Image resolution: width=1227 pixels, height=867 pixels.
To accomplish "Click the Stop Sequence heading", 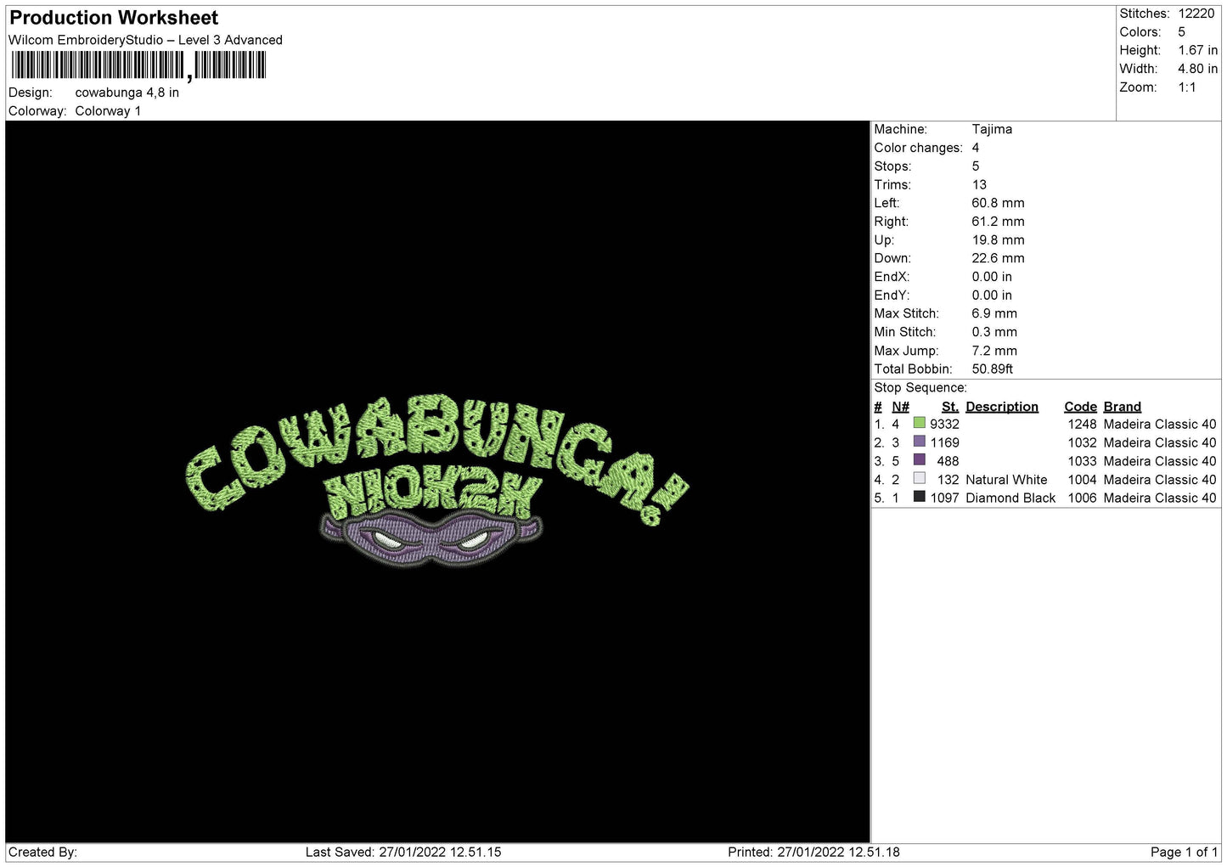I will click(x=920, y=388).
